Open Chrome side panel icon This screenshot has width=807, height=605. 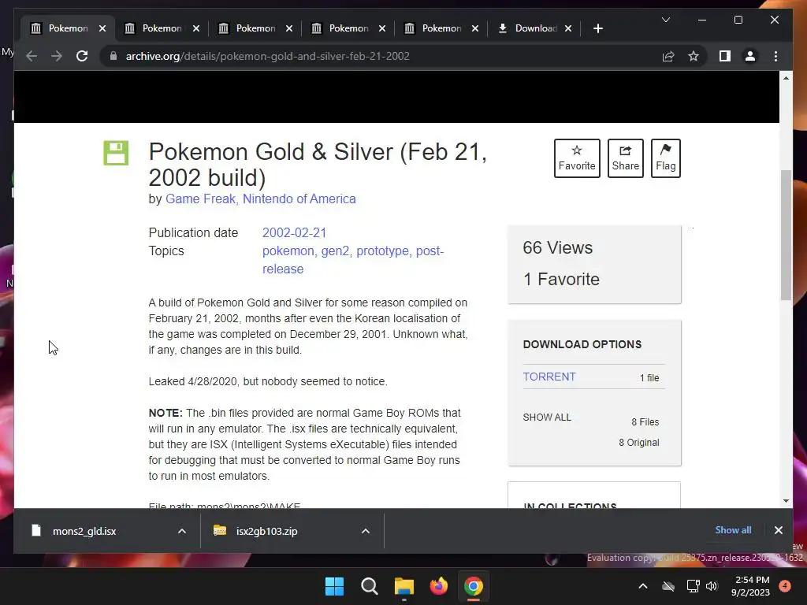coord(725,56)
